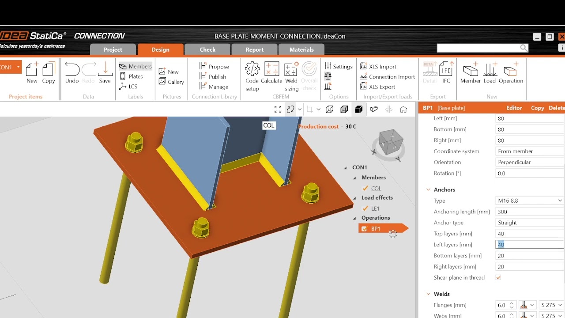
Task: Open Weld sizing tool
Action: [x=291, y=76]
